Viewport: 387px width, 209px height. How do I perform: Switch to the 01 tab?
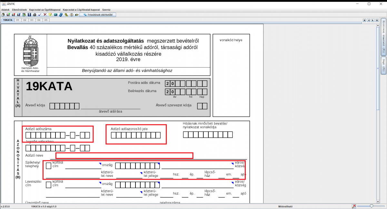18,20
